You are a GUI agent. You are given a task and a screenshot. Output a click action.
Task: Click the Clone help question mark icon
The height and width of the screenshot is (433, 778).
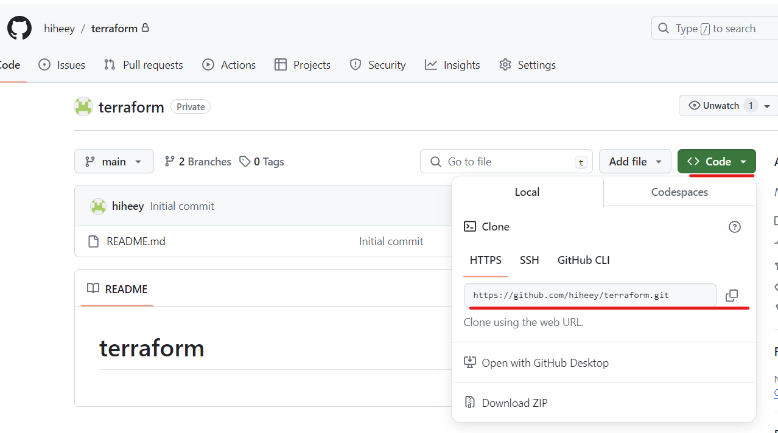[735, 227]
